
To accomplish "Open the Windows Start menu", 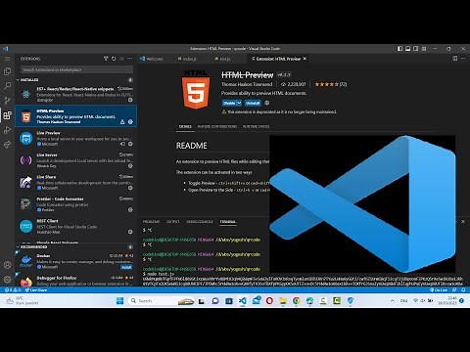I will point(120,300).
